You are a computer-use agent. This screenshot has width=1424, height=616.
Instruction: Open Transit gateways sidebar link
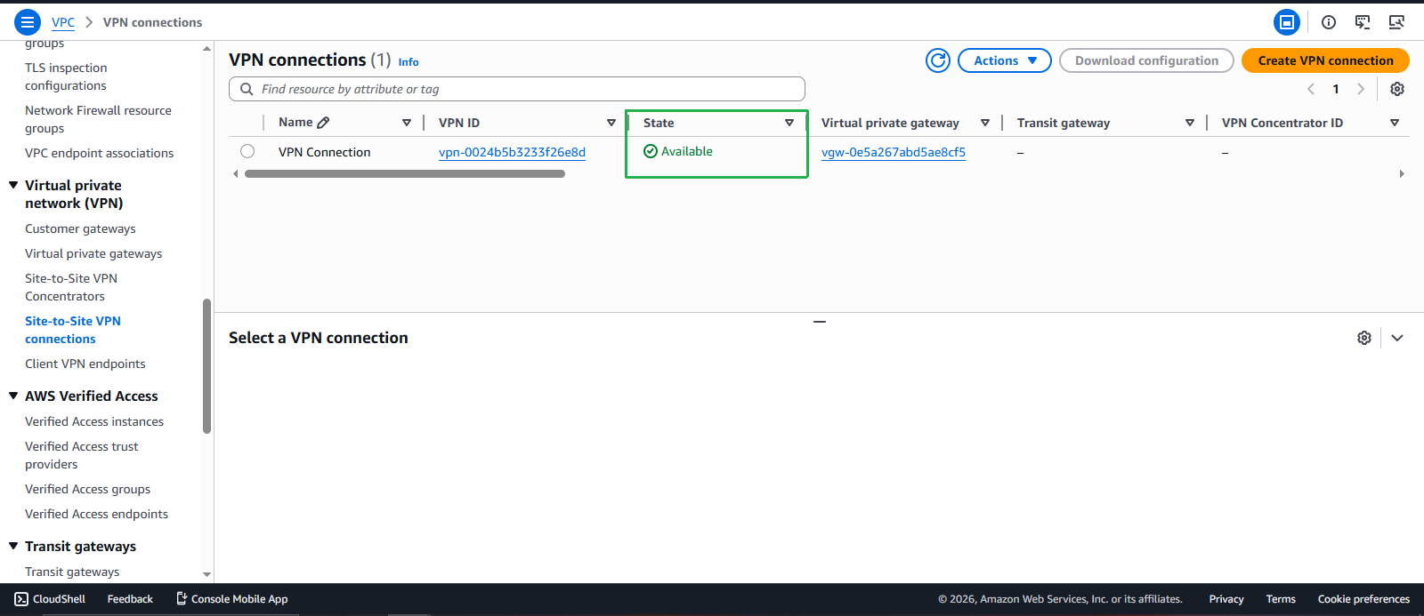pyautogui.click(x=72, y=572)
